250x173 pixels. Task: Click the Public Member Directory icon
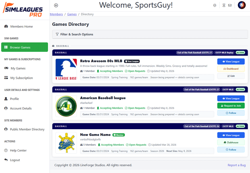(6, 129)
